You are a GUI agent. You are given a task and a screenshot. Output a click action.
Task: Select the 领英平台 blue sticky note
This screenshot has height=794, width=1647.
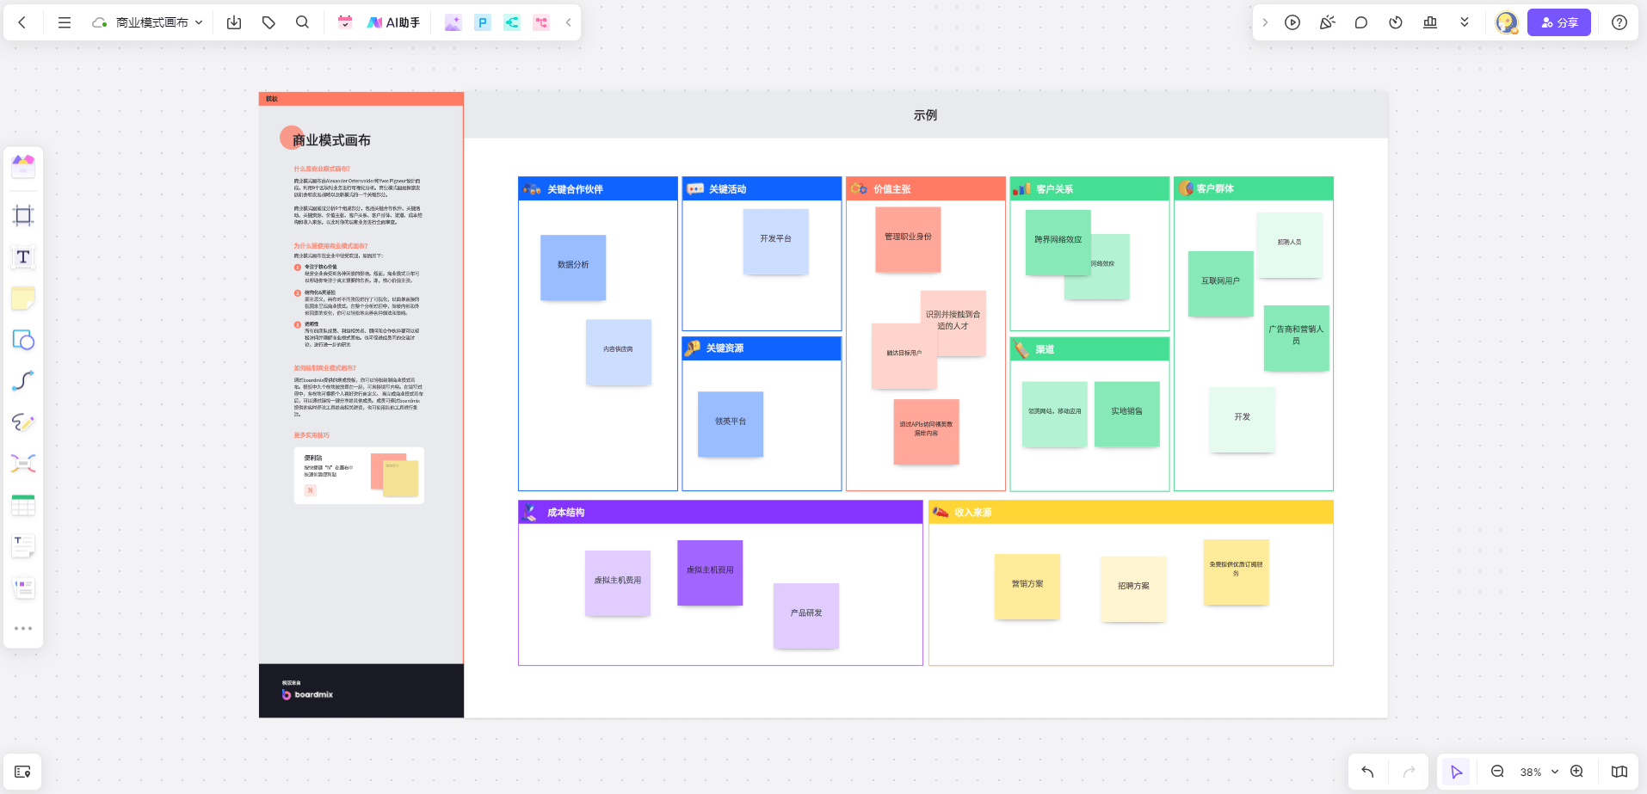[x=731, y=424]
